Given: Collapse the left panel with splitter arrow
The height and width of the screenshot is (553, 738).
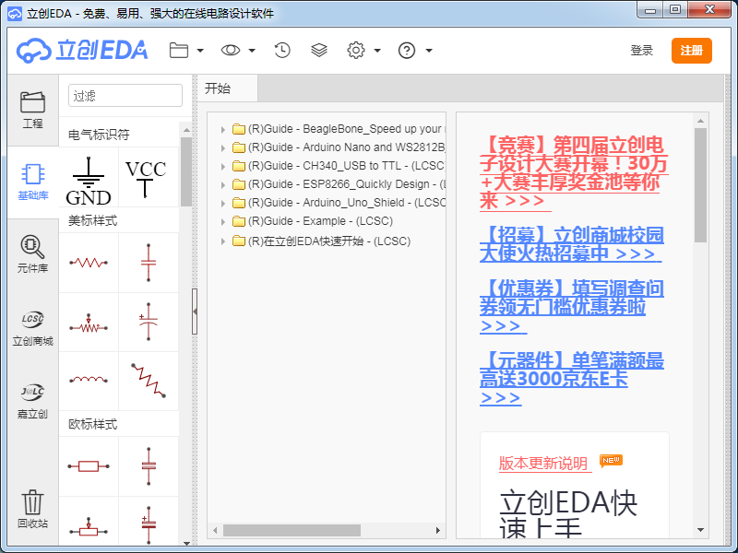Looking at the screenshot, I should [195, 312].
